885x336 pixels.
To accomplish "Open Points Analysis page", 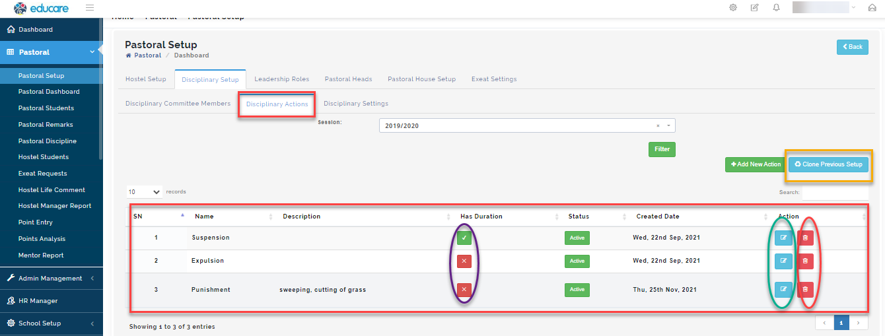I will point(42,239).
